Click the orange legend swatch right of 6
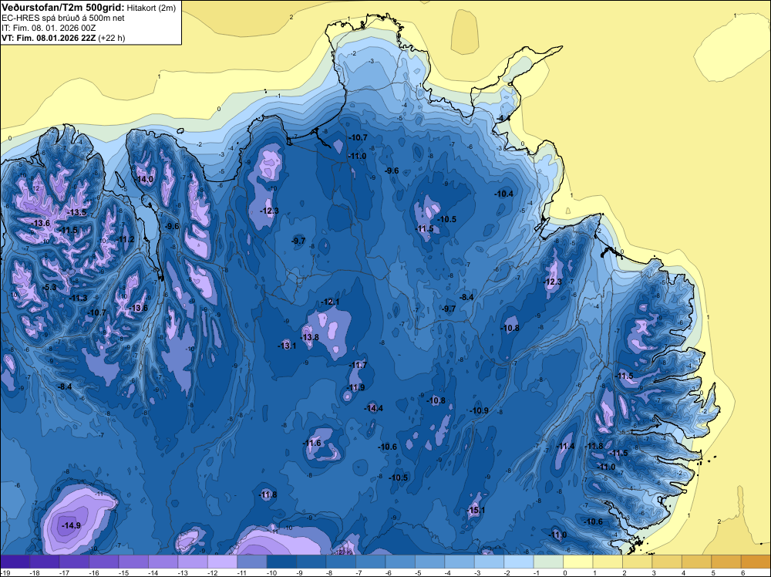771x577 pixels. click(756, 562)
